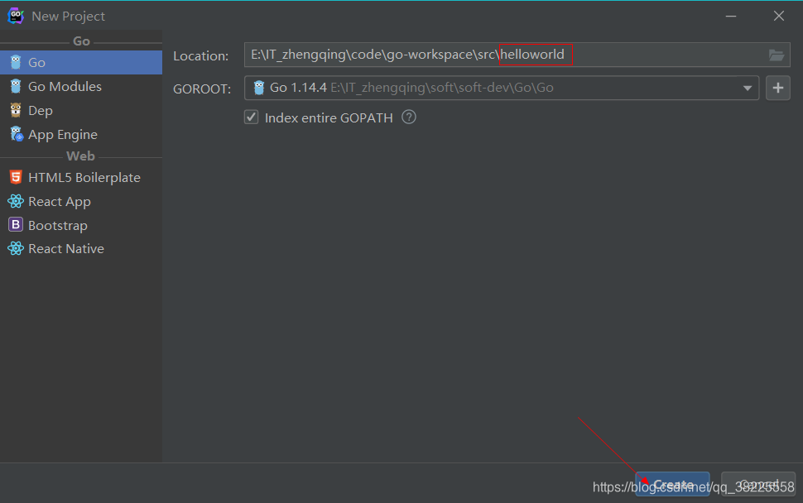Click the GoLand logo in title bar
The width and height of the screenshot is (803, 503).
[16, 16]
